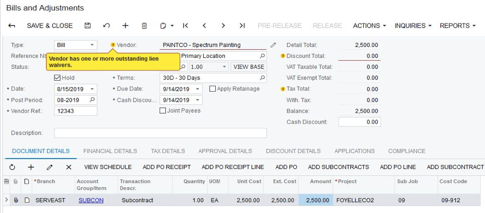
Task: Click the attachment paperclip on the SERVEAST row
Action: [16, 200]
